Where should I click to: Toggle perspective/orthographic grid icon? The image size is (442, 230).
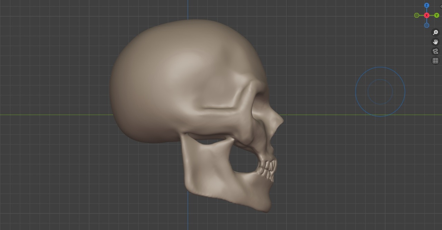435,61
